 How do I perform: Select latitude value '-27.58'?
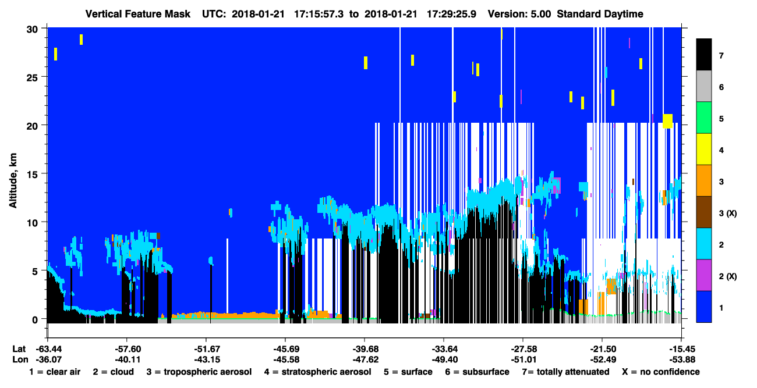coord(523,348)
